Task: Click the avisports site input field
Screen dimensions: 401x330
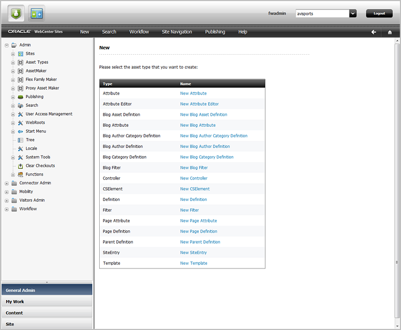Action: (x=322, y=13)
